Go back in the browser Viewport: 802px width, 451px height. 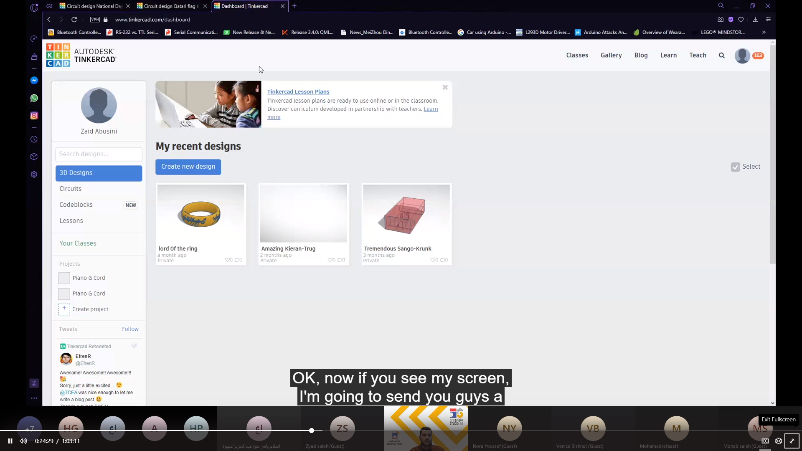coord(49,20)
